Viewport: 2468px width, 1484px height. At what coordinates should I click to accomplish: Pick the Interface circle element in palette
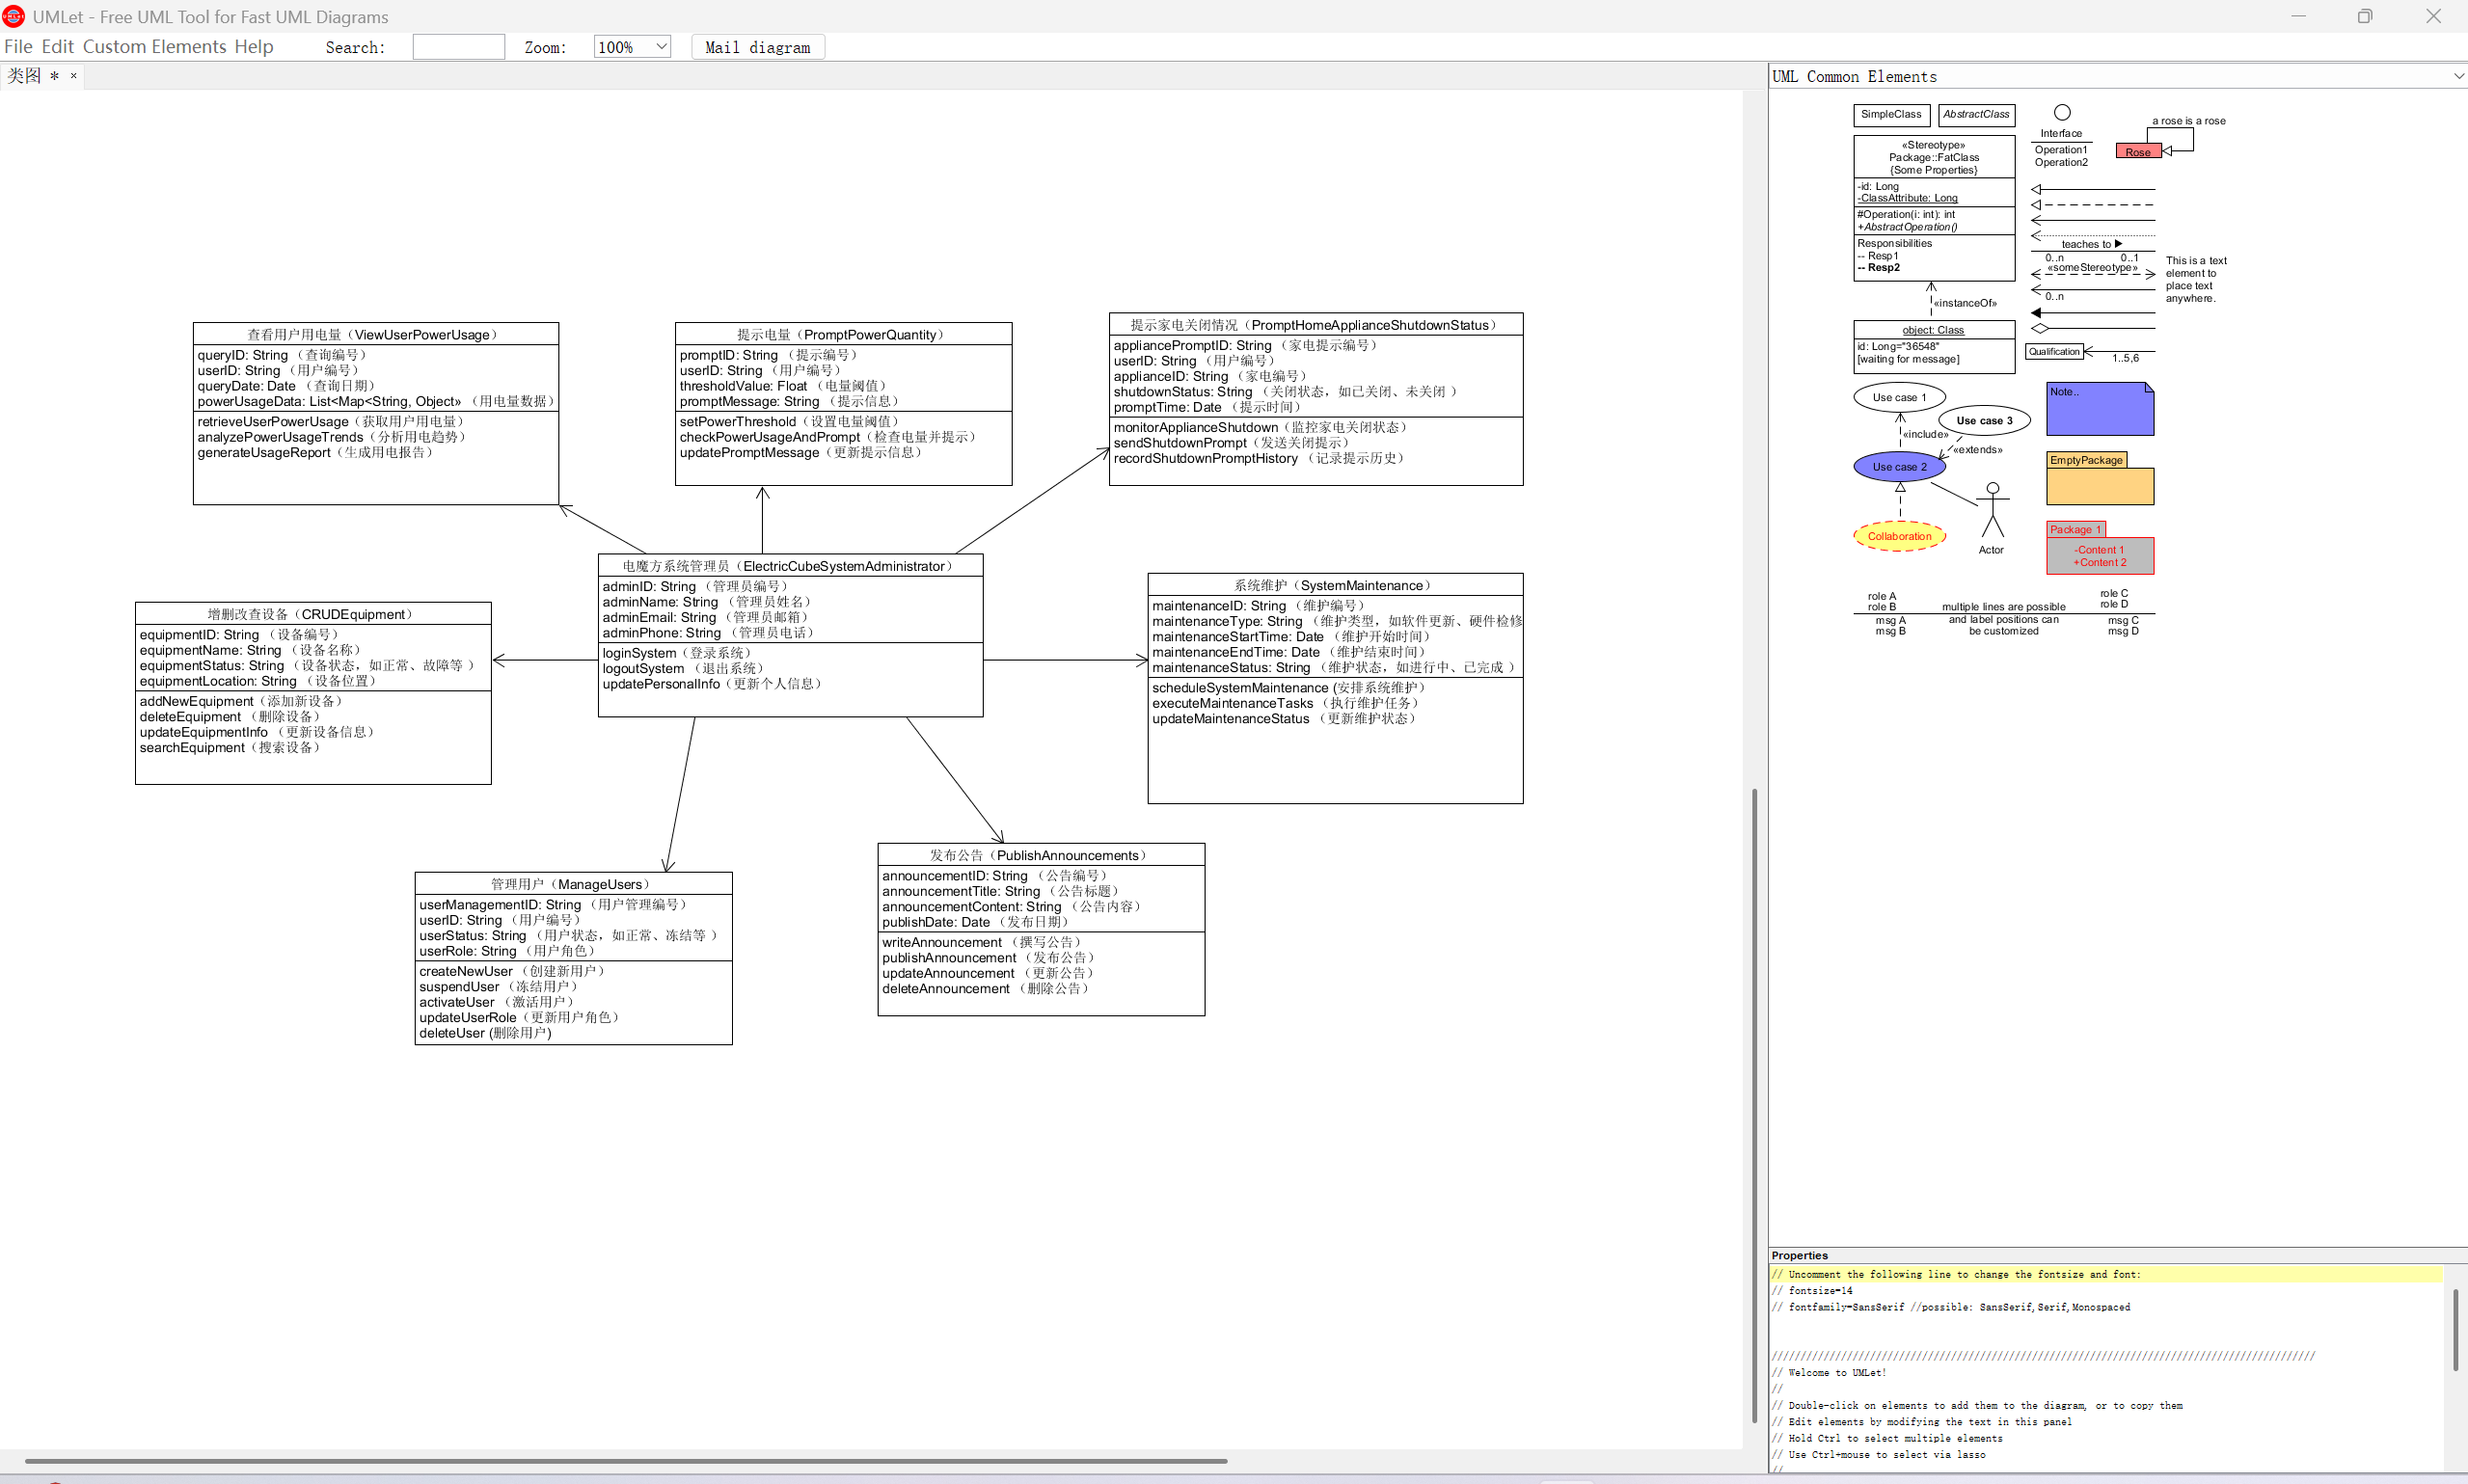tap(2061, 113)
